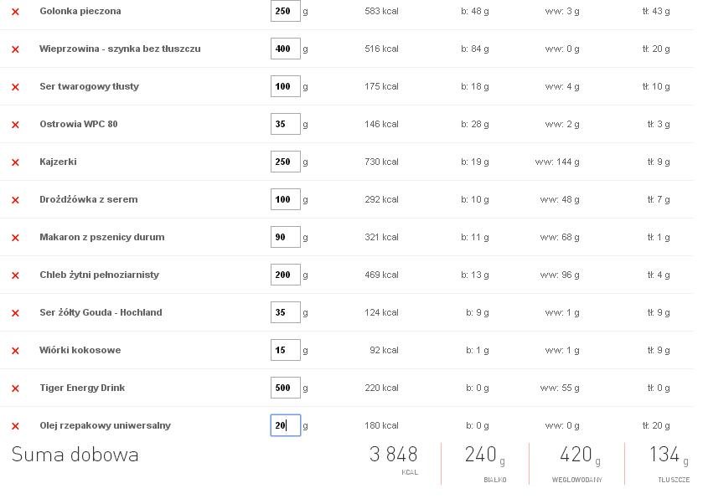Remove Tiger Energy Drink entry
Viewport: 703px width, 504px height.
tap(15, 388)
